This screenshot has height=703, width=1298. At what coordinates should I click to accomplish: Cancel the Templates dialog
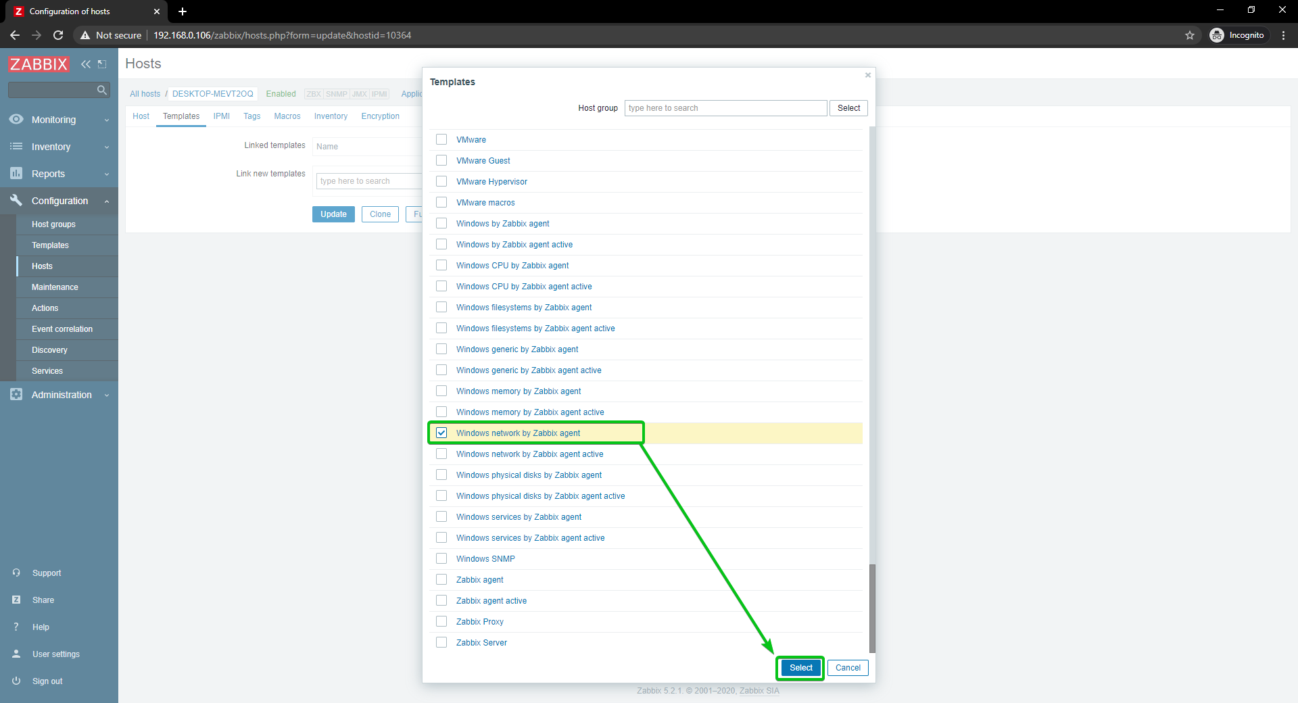click(x=848, y=668)
